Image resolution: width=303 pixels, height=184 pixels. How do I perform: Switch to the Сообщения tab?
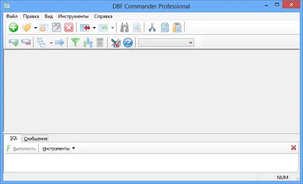[35, 139]
